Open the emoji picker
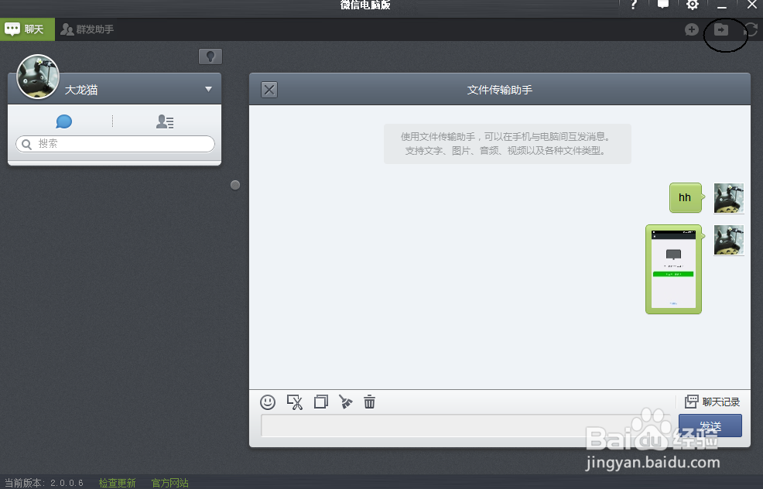 click(269, 402)
